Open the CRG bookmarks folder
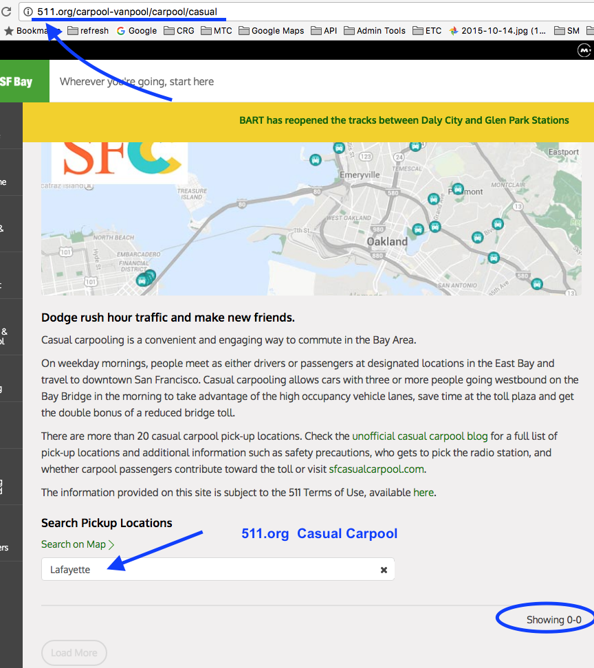Viewport: 594px width, 668px height. pyautogui.click(x=179, y=31)
